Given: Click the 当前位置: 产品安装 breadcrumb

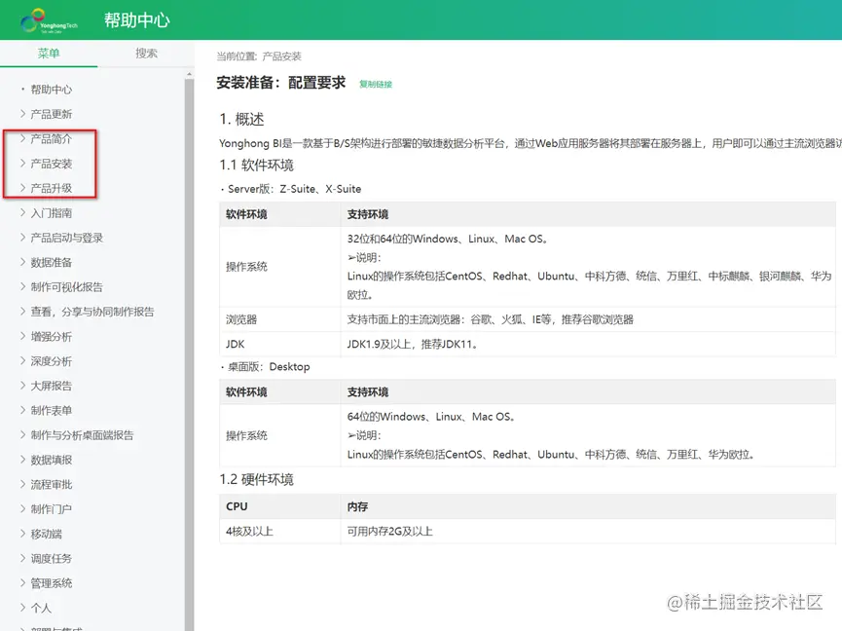Looking at the screenshot, I should click(x=259, y=56).
